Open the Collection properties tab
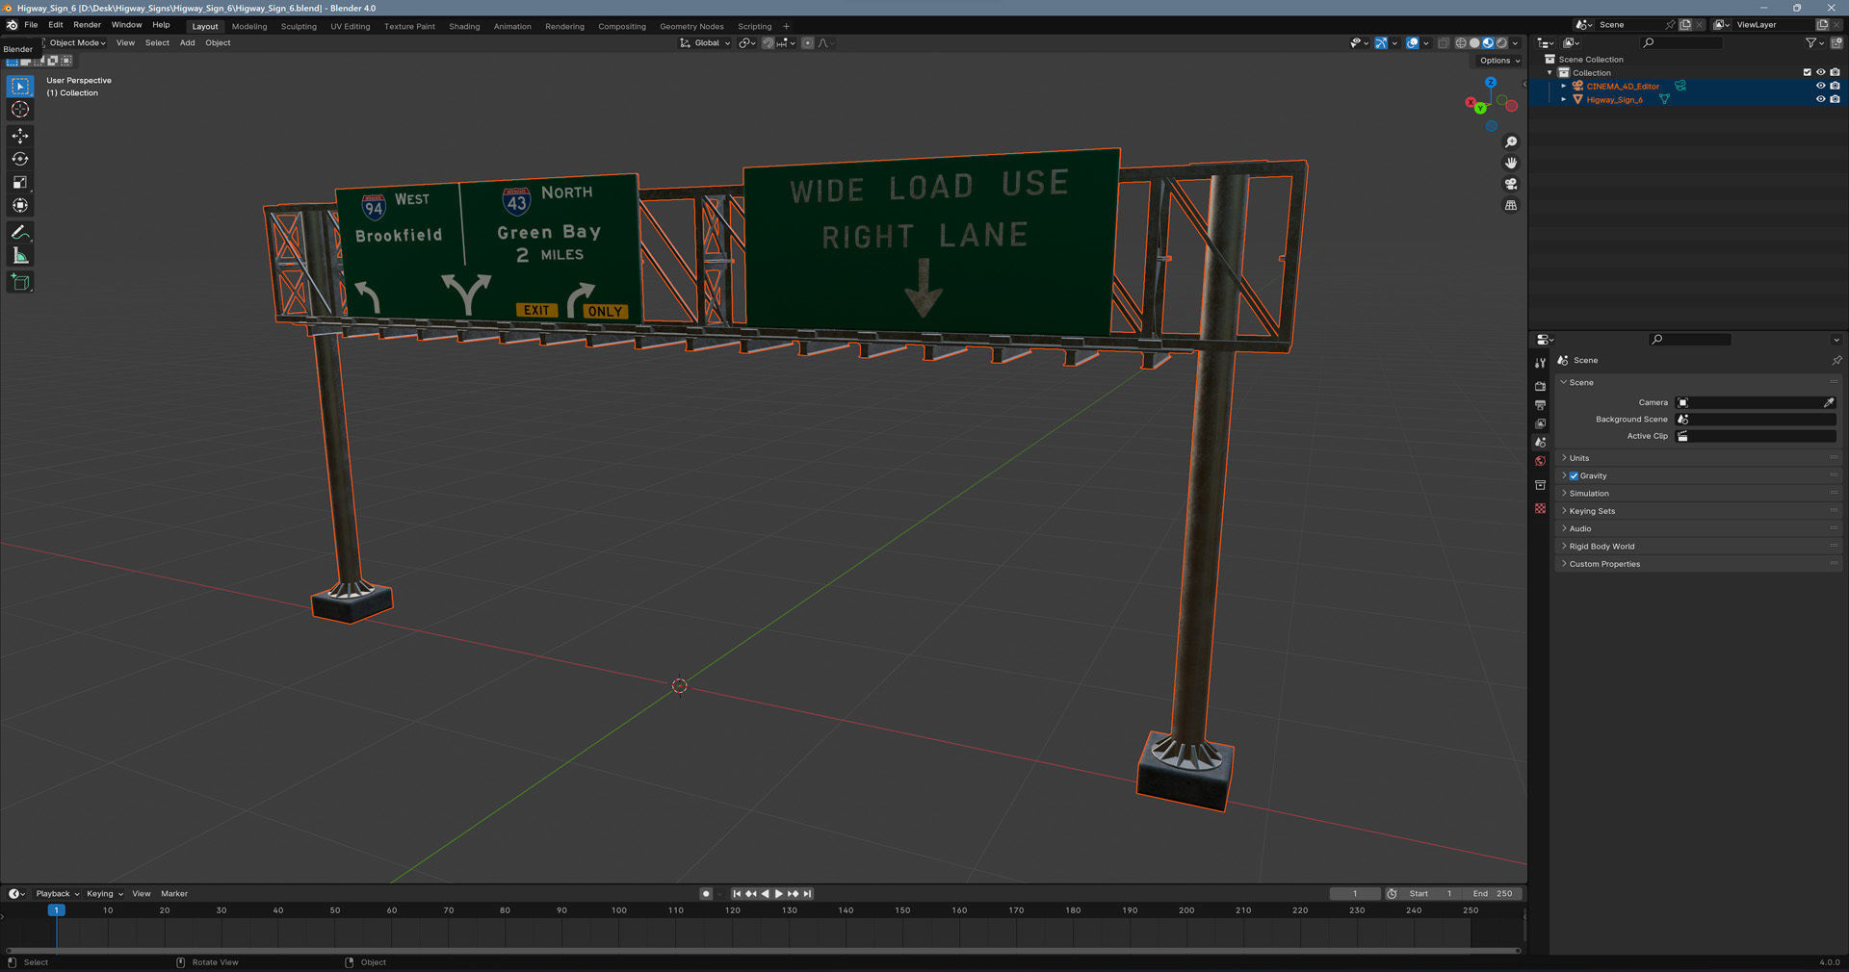This screenshot has width=1849, height=972. [1541, 485]
